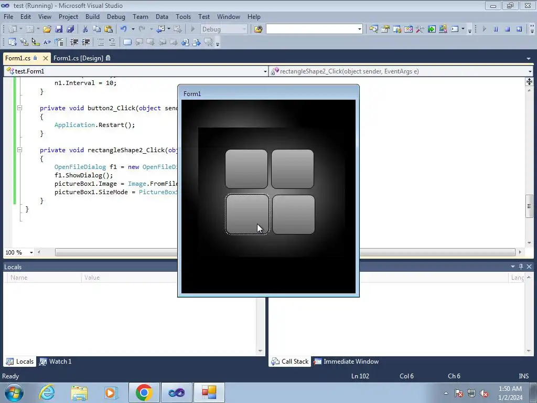This screenshot has height=403, width=537.
Task: Show hidden system tray icons arrow
Action: [x=446, y=393]
